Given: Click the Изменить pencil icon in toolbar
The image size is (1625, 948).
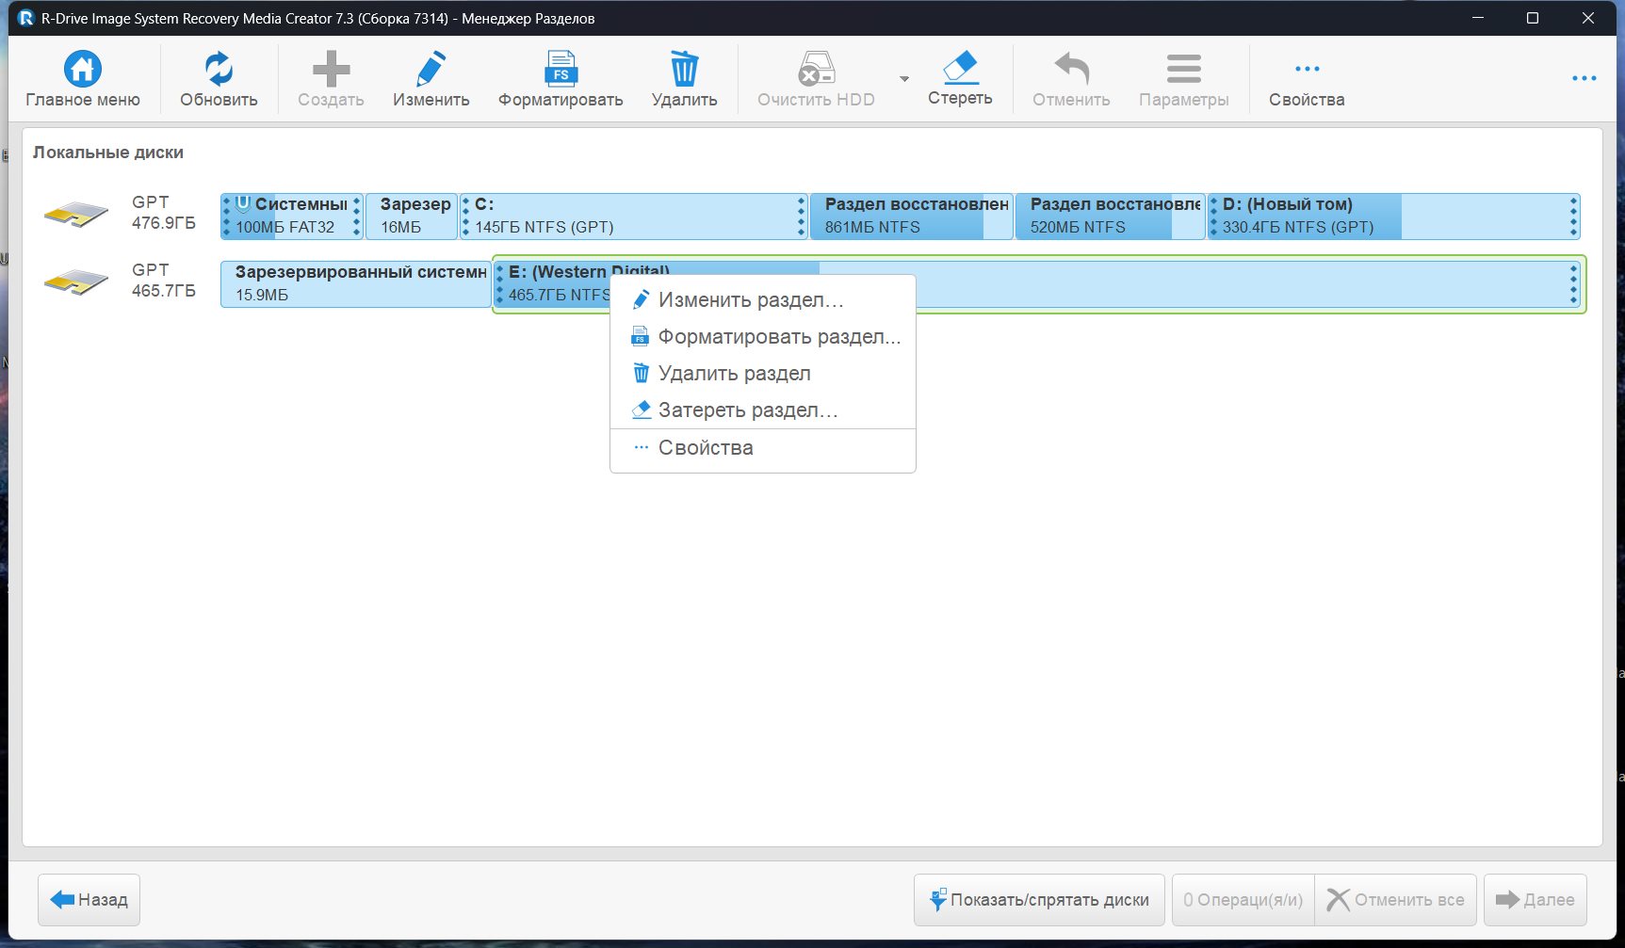Looking at the screenshot, I should click(x=431, y=70).
